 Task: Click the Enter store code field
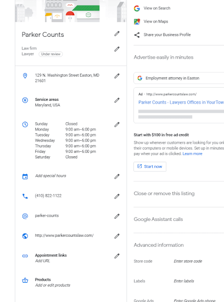pos(188,261)
